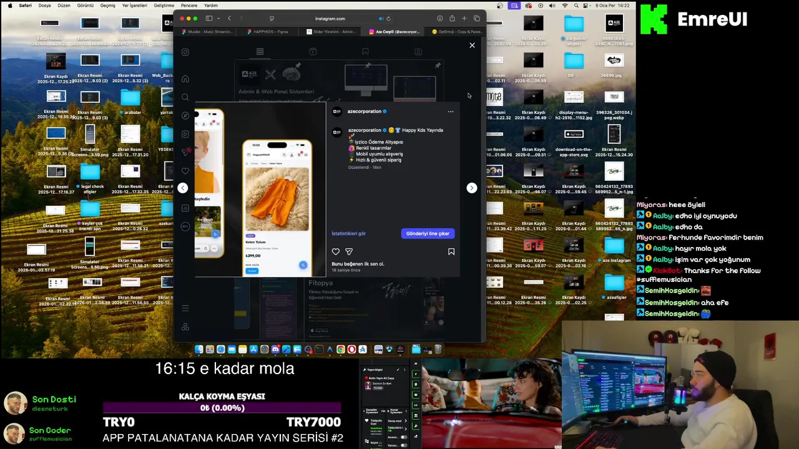Open the Apple menu

click(9, 6)
